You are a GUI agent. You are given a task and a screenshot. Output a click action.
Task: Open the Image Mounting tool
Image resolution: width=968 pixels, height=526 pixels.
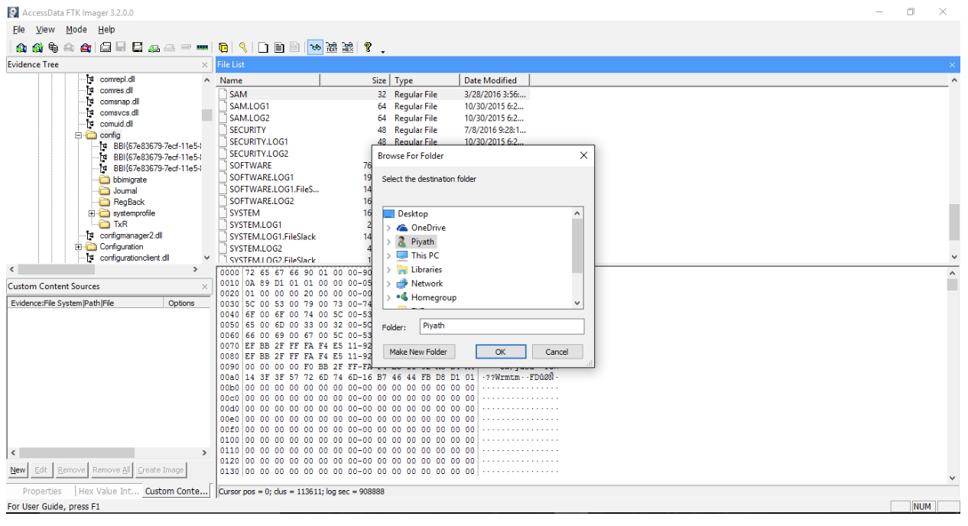(x=54, y=47)
